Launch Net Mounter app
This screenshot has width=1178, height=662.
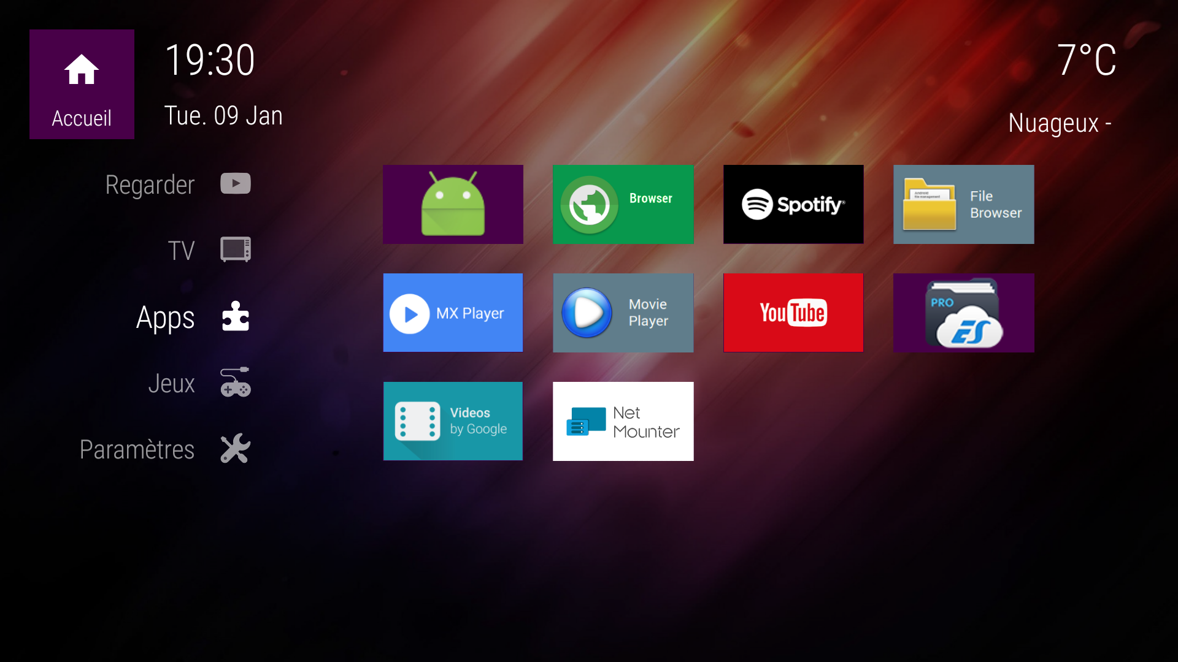pyautogui.click(x=623, y=421)
